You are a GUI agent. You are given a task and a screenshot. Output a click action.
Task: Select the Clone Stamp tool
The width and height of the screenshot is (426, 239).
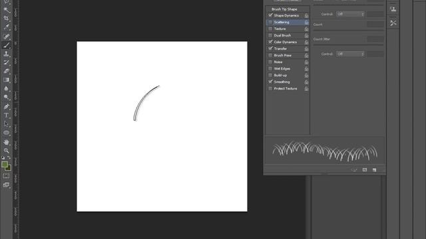[x=6, y=54]
